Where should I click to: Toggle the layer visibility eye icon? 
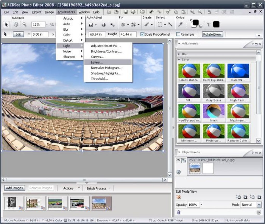178,160
